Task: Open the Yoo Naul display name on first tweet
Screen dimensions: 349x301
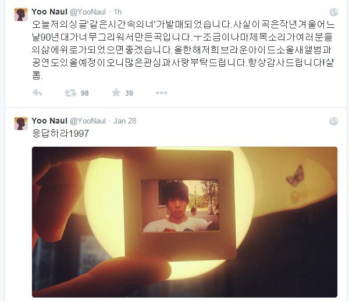Action: coord(49,12)
